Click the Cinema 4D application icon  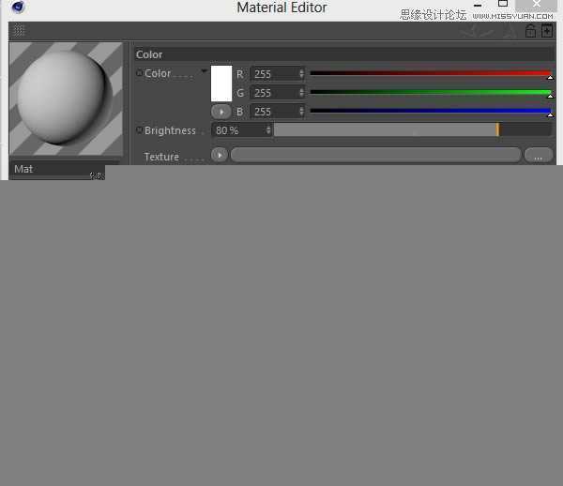coord(18,7)
